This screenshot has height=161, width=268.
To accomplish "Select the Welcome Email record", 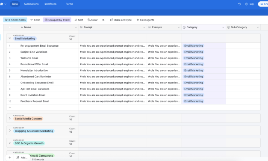I will pyautogui.click(x=29, y=58).
